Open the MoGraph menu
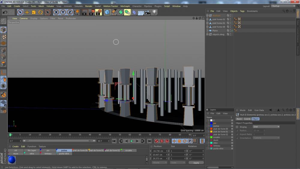300x169 pixels. tap(125, 6)
